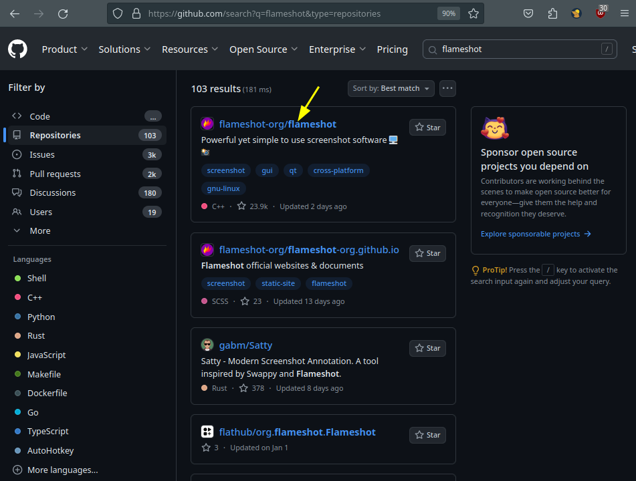636x481 pixels.
Task: Filter by Makefile language
Action: pyautogui.click(x=44, y=374)
